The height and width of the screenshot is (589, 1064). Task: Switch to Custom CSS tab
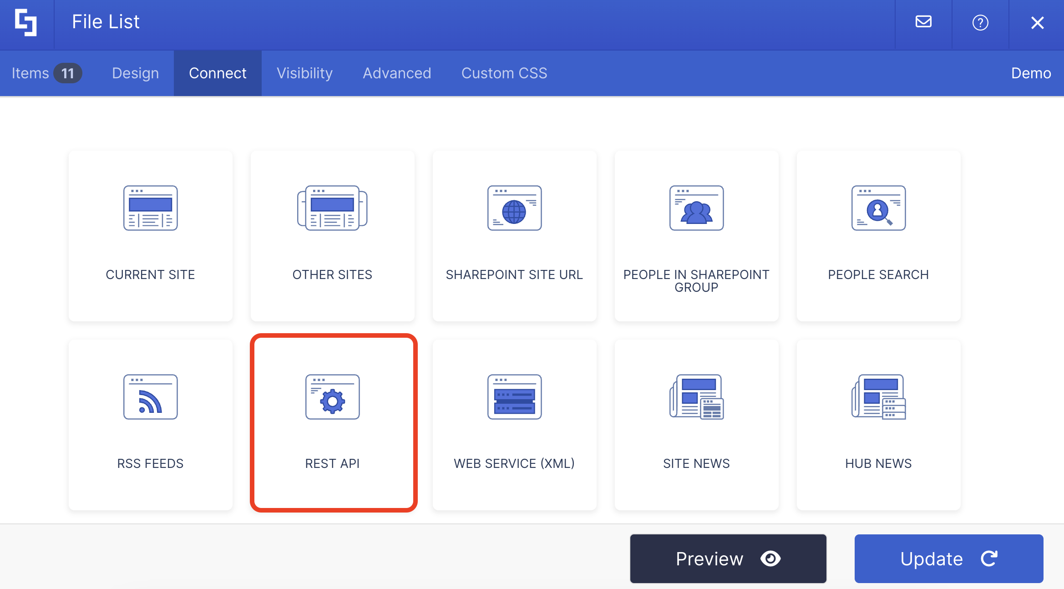point(504,73)
